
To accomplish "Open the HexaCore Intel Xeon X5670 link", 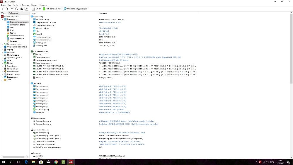I will pos(118,55).
